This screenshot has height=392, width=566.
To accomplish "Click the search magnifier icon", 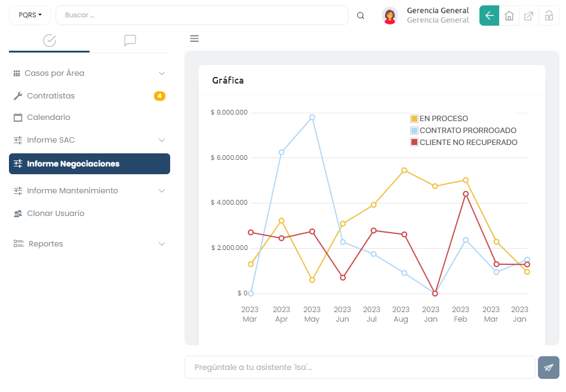I will coord(361,16).
